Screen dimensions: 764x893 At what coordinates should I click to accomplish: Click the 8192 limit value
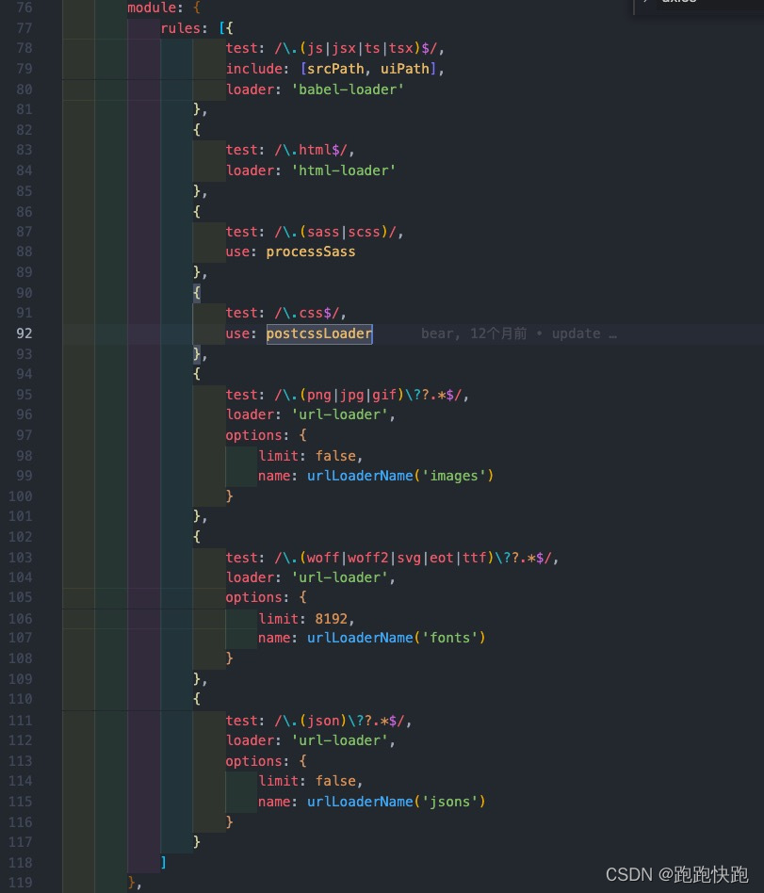click(x=331, y=619)
